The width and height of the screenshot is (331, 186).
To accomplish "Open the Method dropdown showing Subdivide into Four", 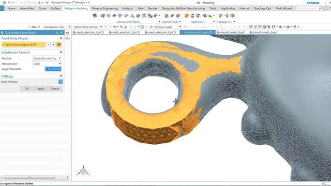I will click(47, 58).
